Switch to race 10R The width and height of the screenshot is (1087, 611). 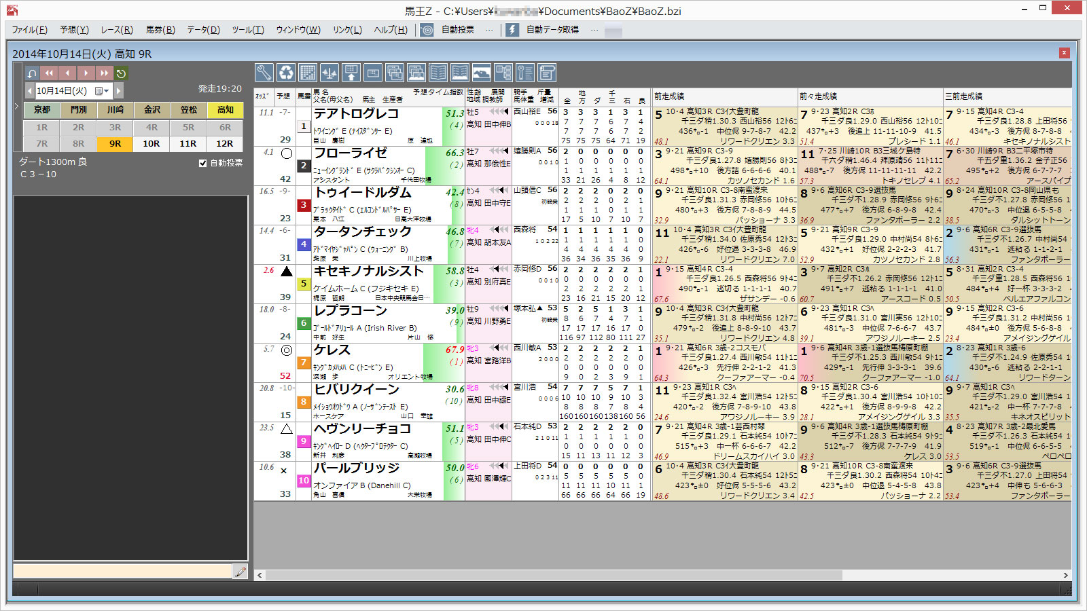coord(152,144)
